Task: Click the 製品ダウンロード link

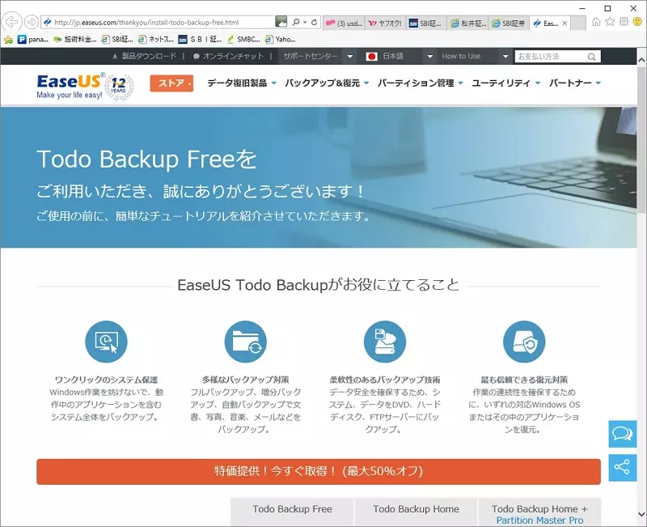Action: tap(145, 56)
